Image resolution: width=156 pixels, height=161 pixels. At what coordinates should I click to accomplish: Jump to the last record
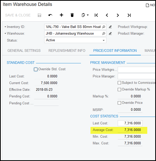[x=129, y=15]
